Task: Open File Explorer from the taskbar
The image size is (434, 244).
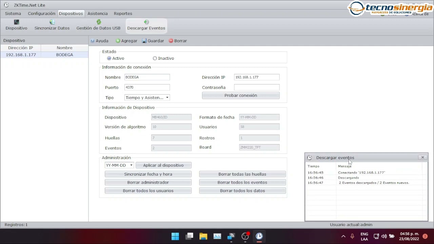Action: point(203,236)
